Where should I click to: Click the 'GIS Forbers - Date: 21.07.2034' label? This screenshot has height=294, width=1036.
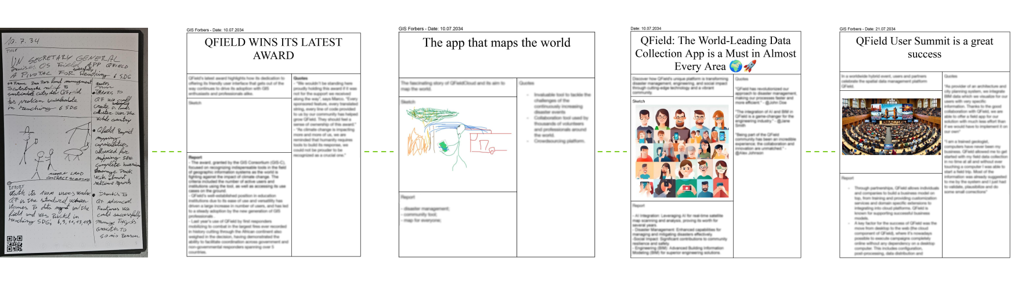point(867,29)
